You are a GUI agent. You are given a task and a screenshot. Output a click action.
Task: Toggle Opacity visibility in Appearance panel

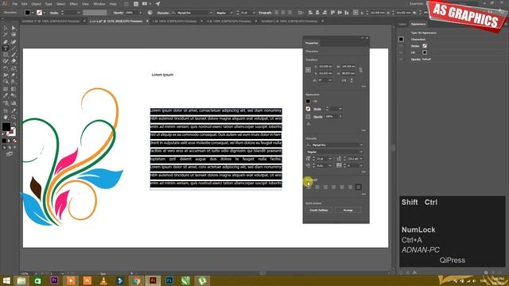click(x=401, y=60)
